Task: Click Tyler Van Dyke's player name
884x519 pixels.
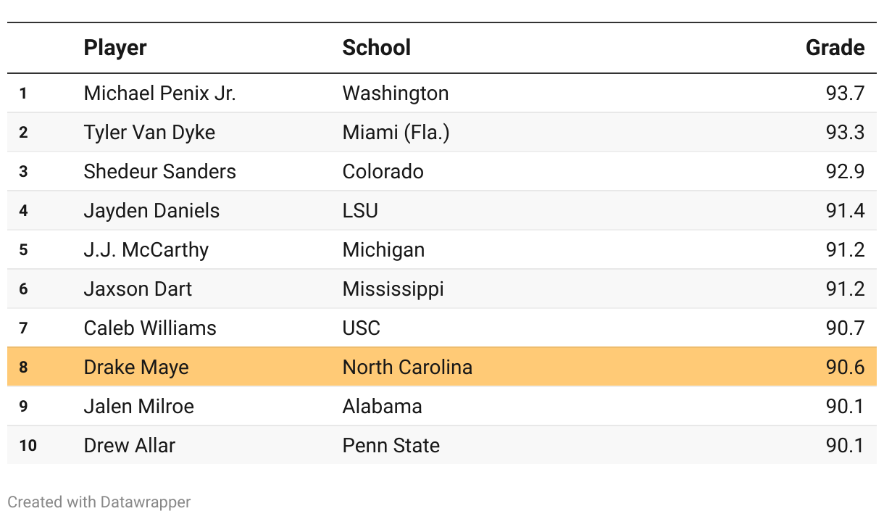Action: click(149, 133)
